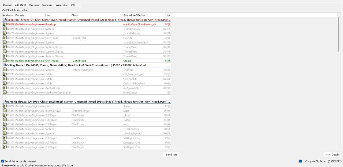Screen dimensions: 343x167
Task: Select the CefLoadLib row icon
Action: click(5, 79)
